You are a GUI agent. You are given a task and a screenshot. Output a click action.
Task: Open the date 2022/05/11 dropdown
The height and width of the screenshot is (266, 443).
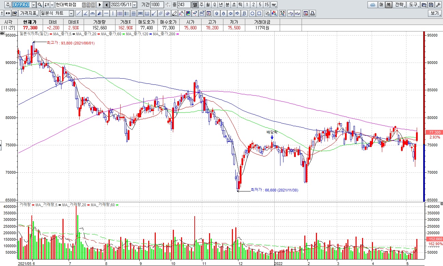coord(134,5)
